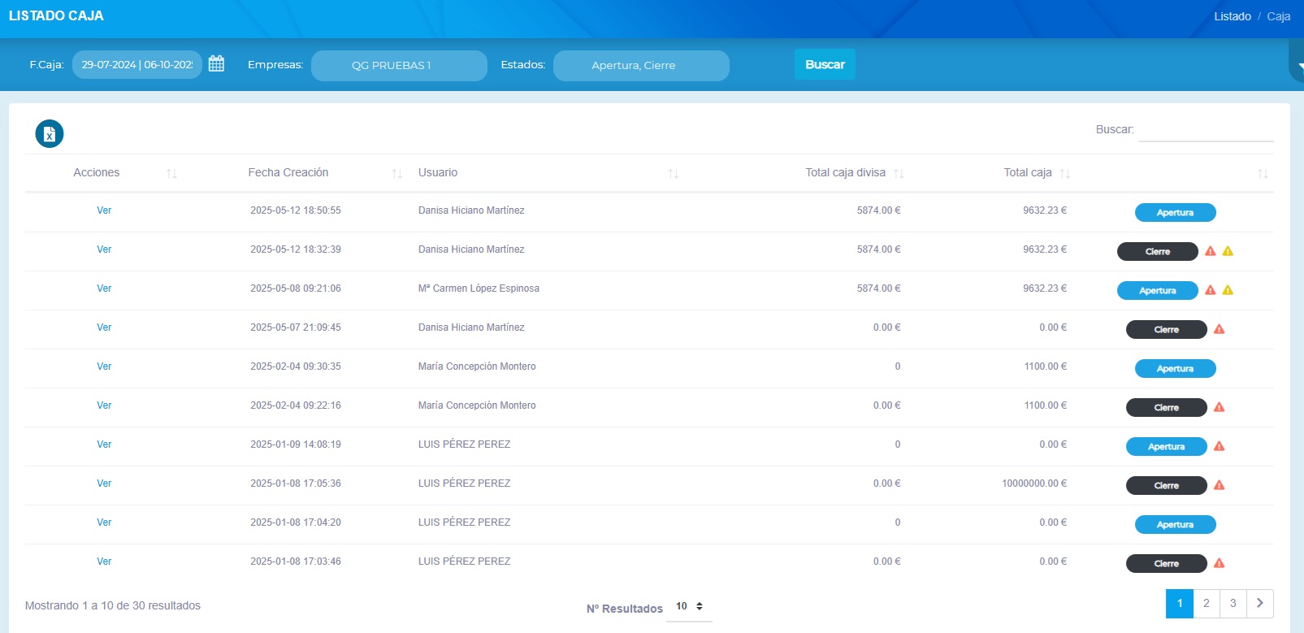Viewport: 1304px width, 633px height.
Task: Open the calendar date picker icon
Action: pyautogui.click(x=216, y=63)
